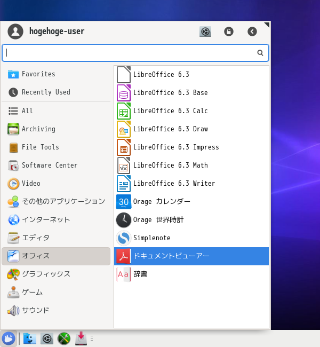Open ドキュメントビューアー PDF viewer icon
This screenshot has height=347, width=320.
click(x=124, y=256)
